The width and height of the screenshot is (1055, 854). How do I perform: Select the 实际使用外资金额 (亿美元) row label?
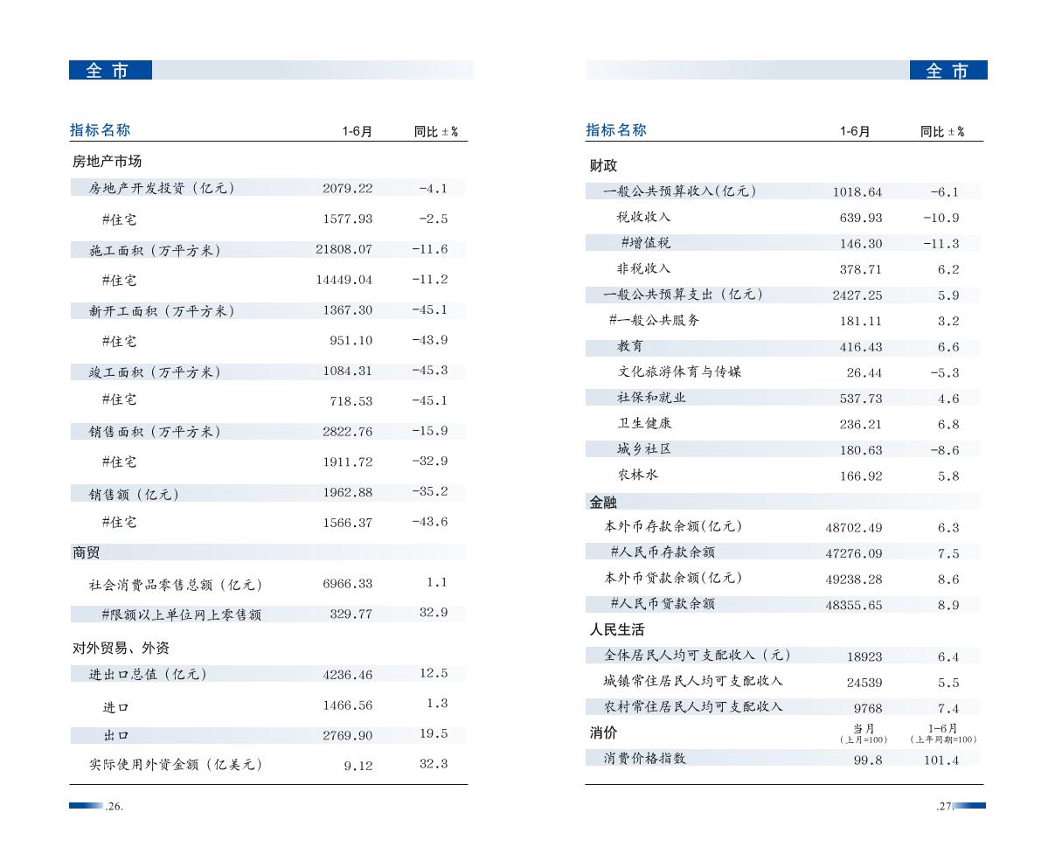click(175, 765)
